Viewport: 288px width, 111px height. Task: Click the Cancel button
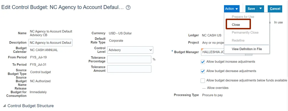(275, 9)
